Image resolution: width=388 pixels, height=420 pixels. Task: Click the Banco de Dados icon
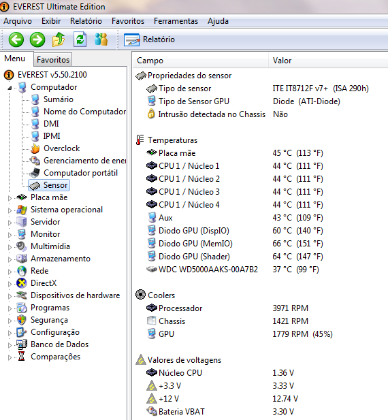22,344
